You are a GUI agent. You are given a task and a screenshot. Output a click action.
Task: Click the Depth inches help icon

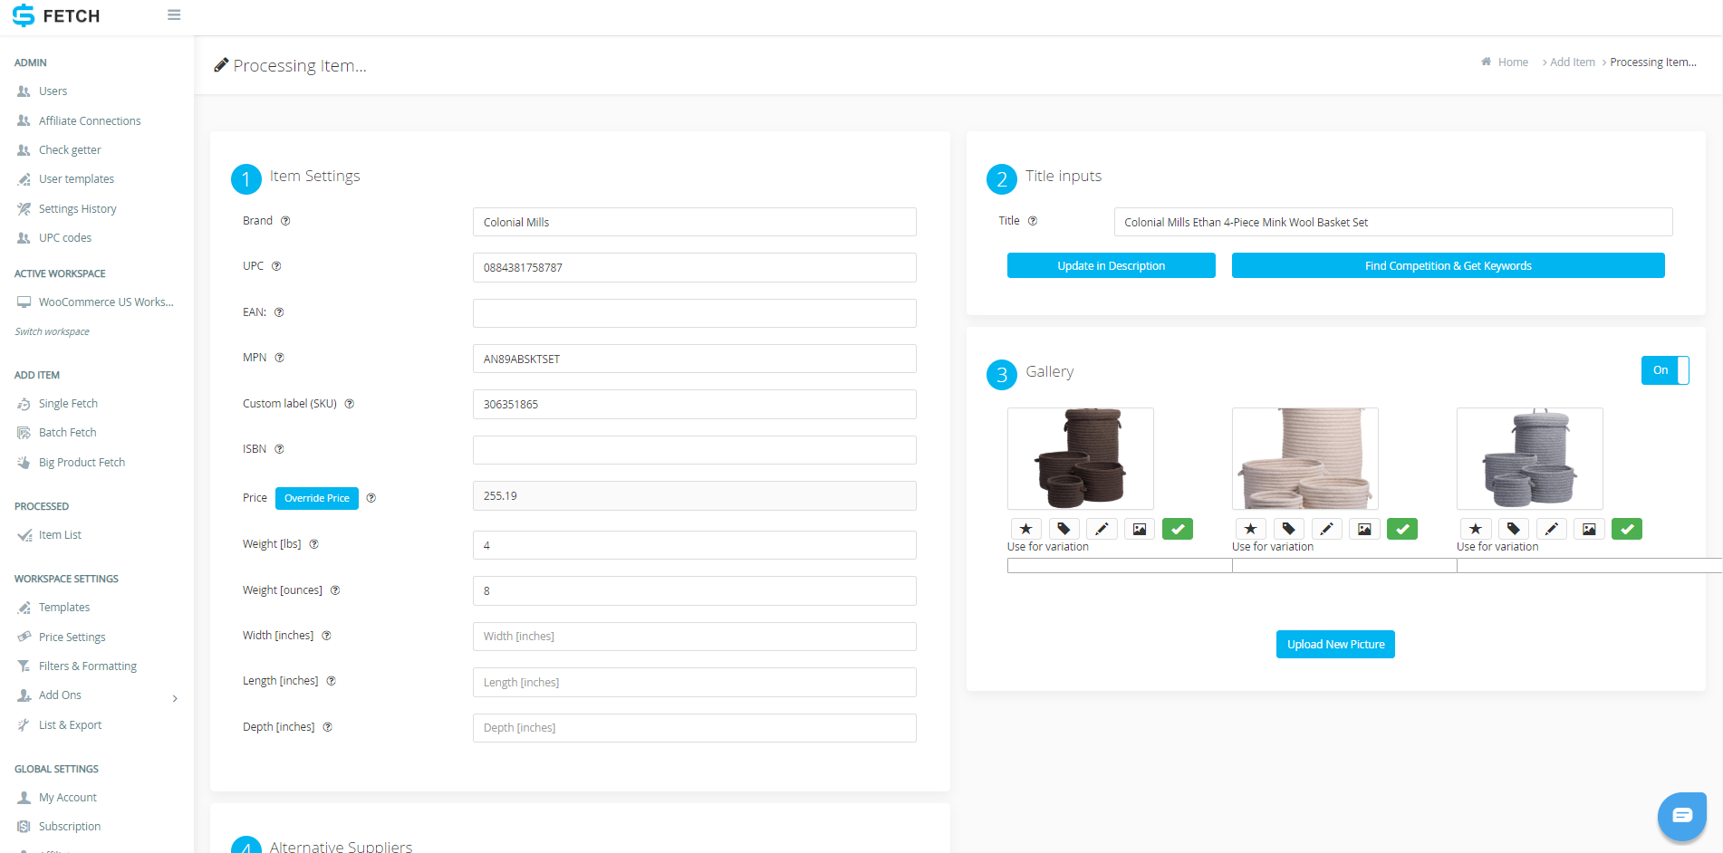328,727
